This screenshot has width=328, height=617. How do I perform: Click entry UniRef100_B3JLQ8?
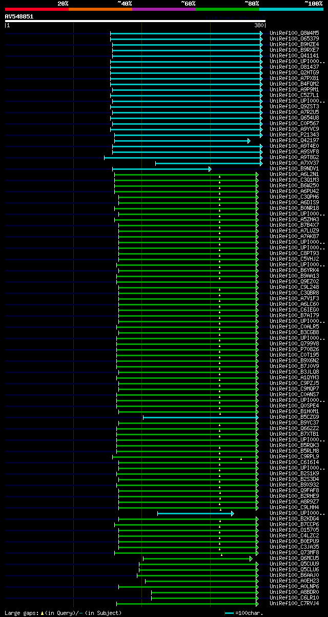click(x=295, y=372)
